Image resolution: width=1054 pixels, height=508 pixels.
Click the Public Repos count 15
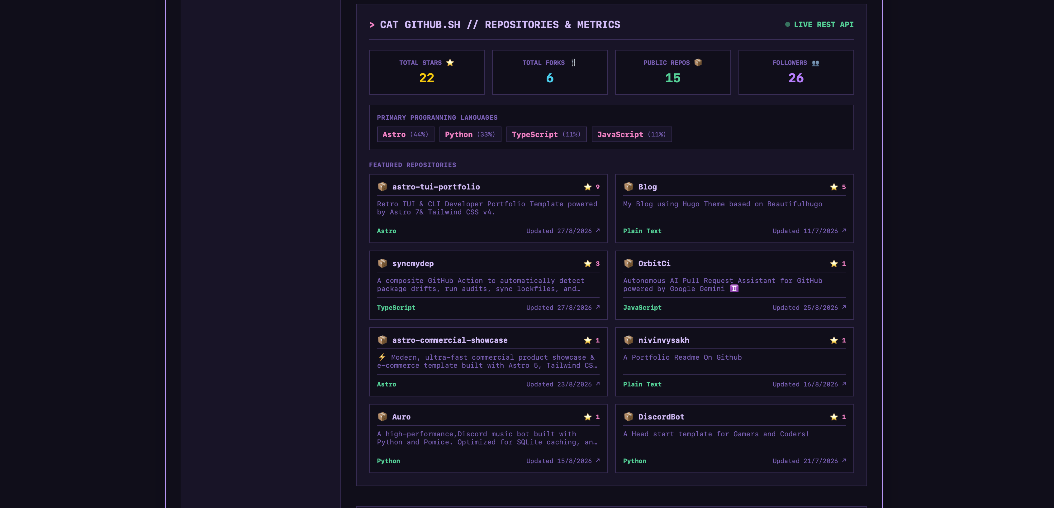[x=673, y=78]
